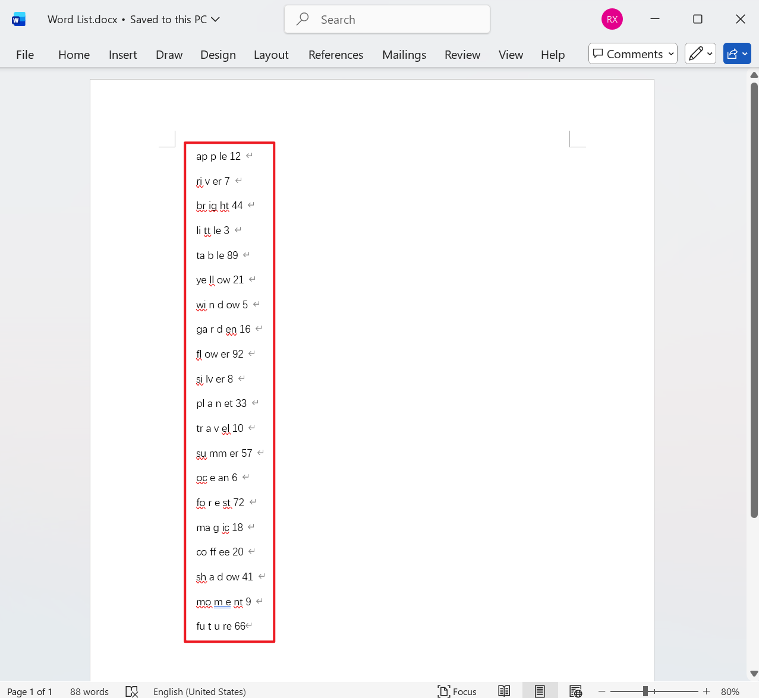Image resolution: width=759 pixels, height=698 pixels.
Task: Click the Search magnifier
Action: pyautogui.click(x=303, y=19)
